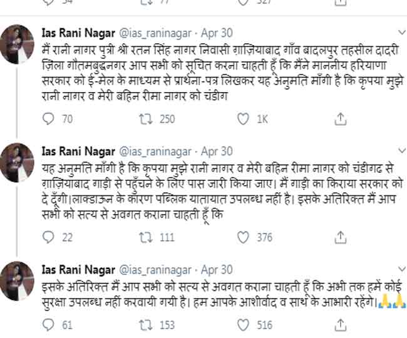Open Ias Rani Nagar name on third tweet
The image size is (407, 338).
coord(78,270)
